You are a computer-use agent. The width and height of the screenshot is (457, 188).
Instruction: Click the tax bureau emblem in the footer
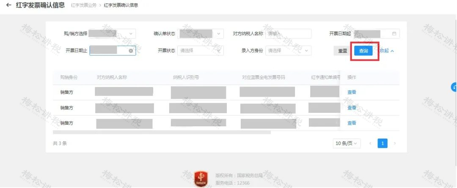[x=201, y=179]
